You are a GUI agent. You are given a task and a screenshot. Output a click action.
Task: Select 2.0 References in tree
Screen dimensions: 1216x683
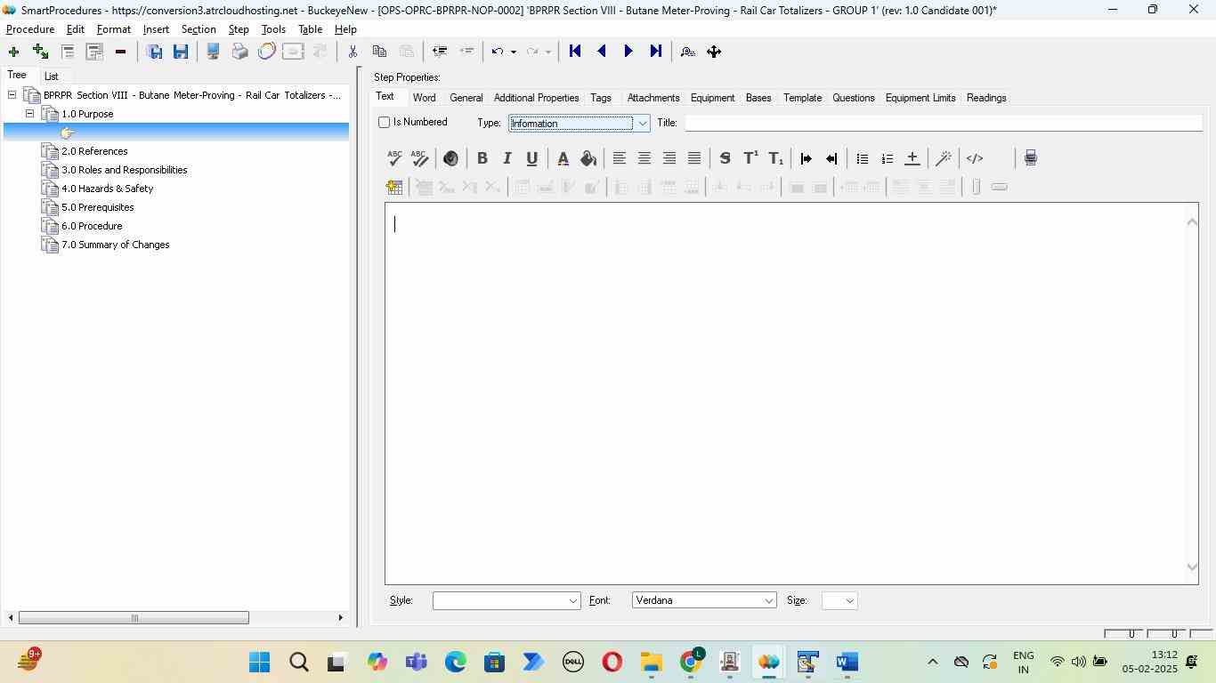point(94,151)
